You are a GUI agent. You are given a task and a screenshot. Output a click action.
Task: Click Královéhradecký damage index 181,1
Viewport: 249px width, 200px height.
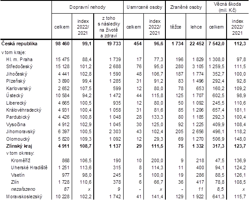click(x=240, y=110)
